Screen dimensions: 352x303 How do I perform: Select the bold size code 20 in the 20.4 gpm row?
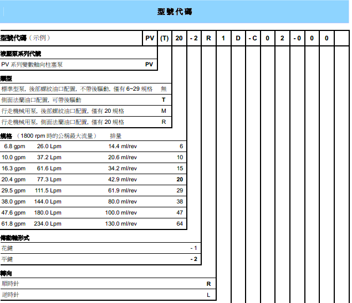[x=180, y=180]
